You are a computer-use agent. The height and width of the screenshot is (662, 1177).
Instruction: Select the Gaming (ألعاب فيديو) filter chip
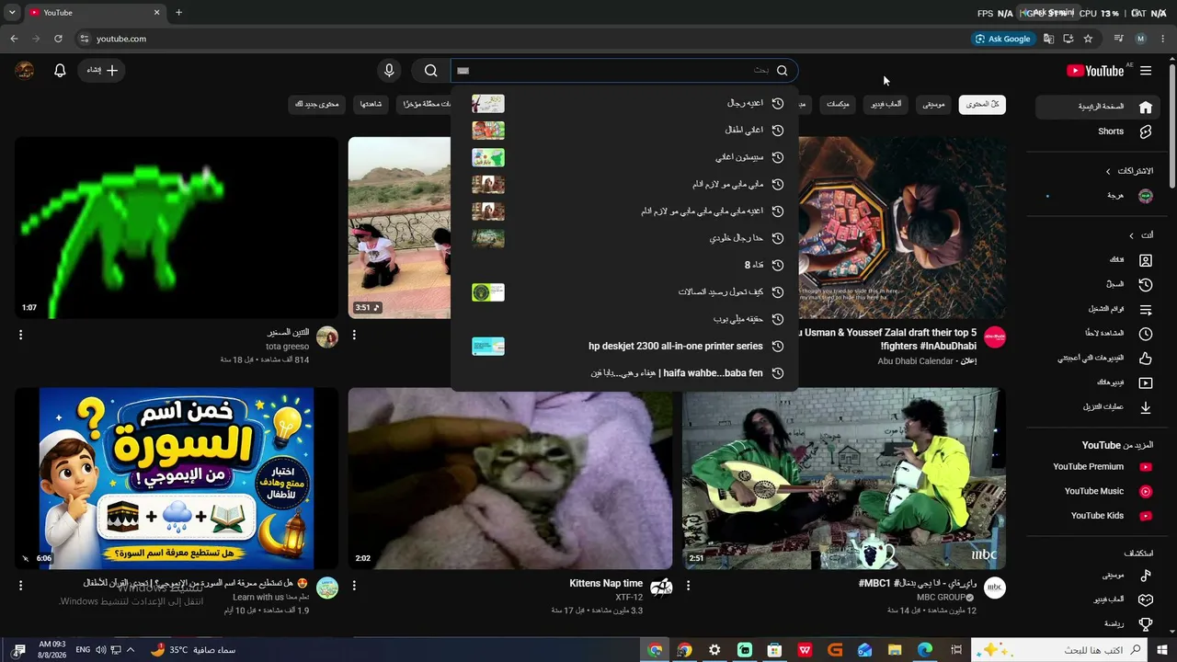(886, 105)
